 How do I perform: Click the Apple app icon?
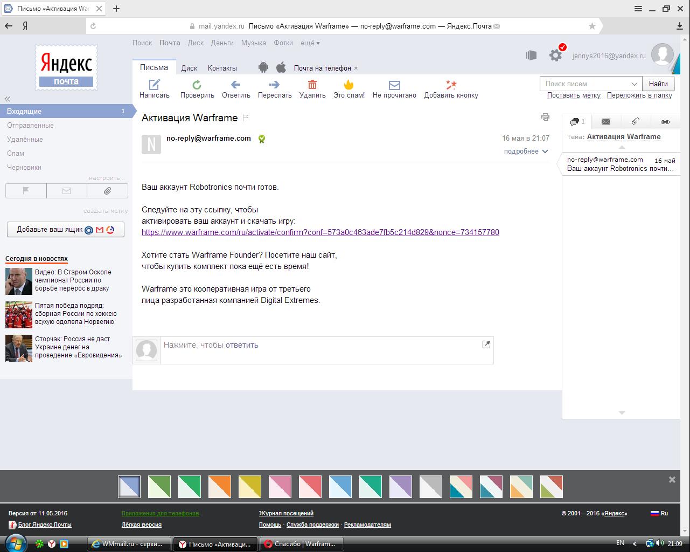[281, 67]
